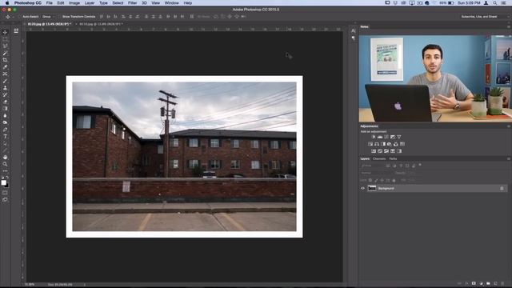512x288 pixels.
Task: Select the Path Selection tool
Action: click(5, 143)
